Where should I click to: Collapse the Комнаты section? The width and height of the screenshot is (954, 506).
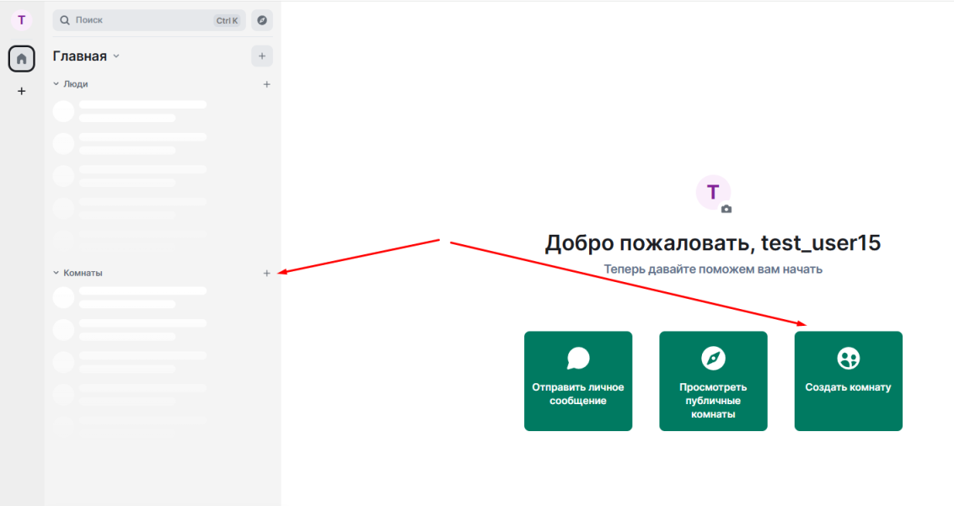click(x=56, y=273)
